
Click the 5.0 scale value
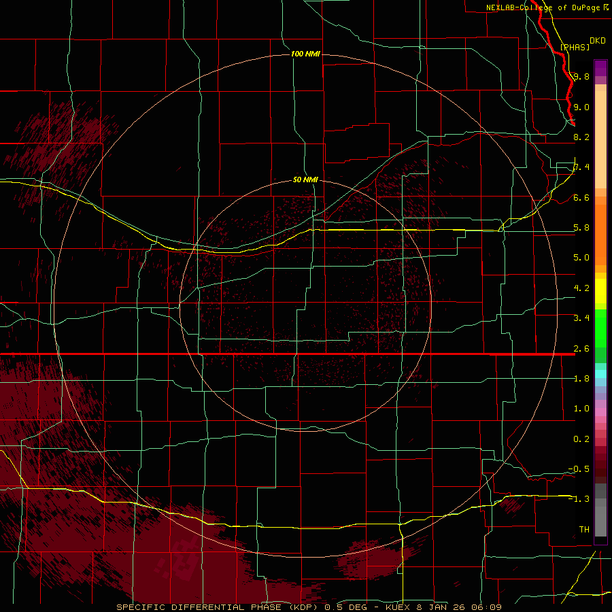(581, 258)
